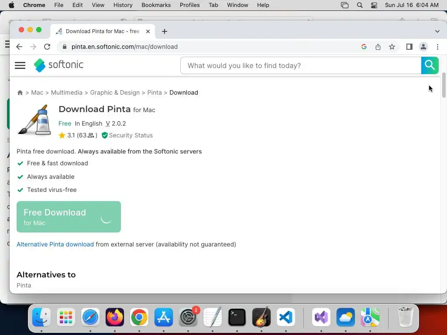447x335 pixels.
Task: Click the Softonic search input field
Action: point(301,65)
